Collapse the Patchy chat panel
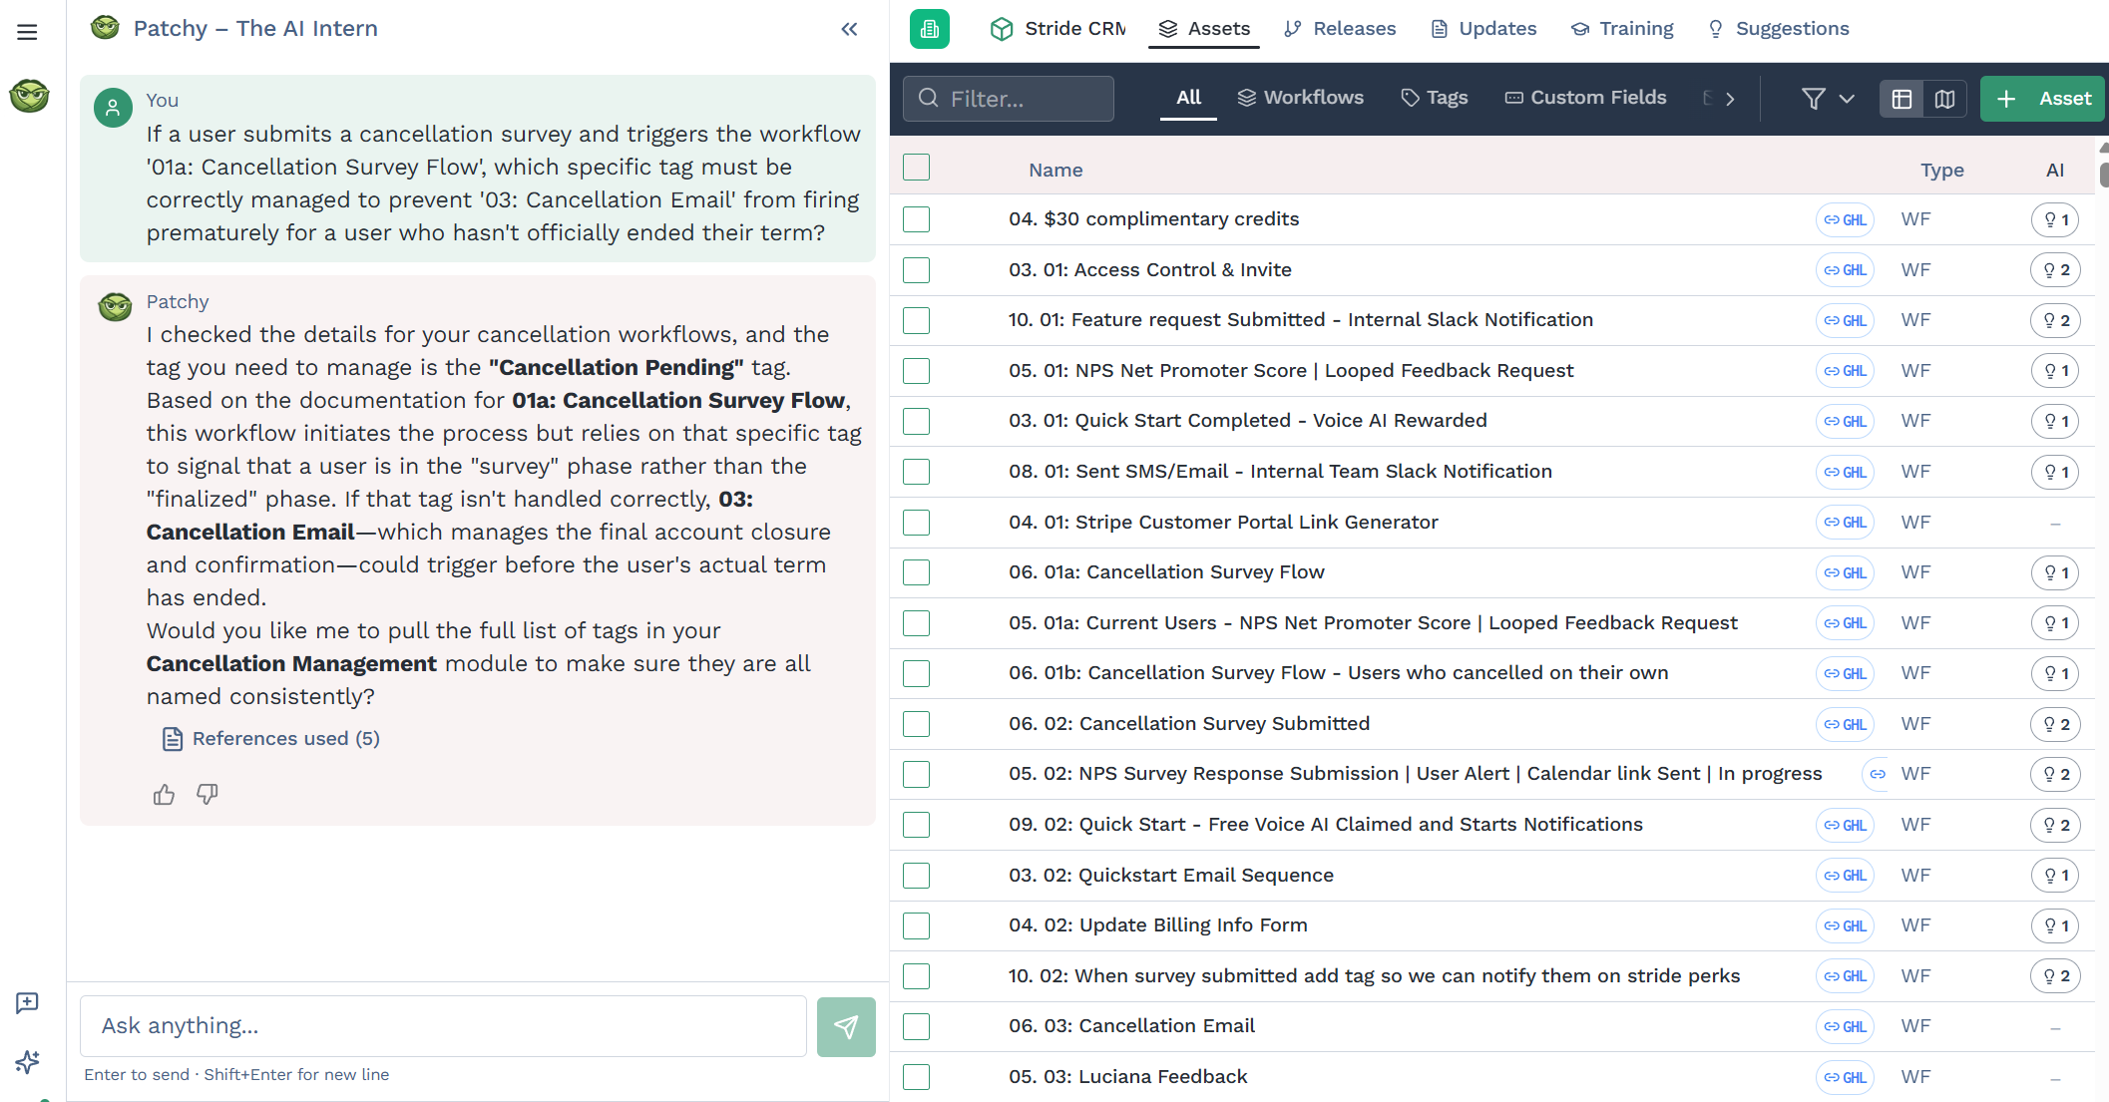 click(849, 29)
